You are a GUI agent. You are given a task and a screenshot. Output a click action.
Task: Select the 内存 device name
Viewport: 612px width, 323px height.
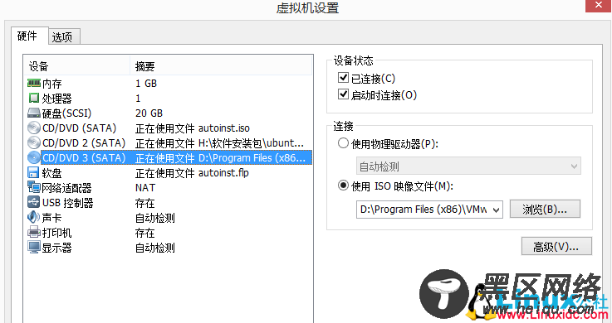click(52, 84)
